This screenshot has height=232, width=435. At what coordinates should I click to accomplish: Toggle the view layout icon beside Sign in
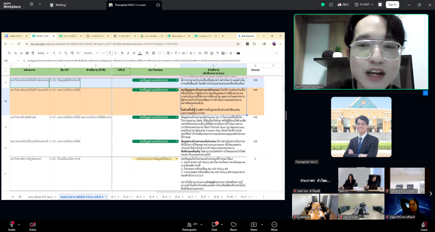380,4
